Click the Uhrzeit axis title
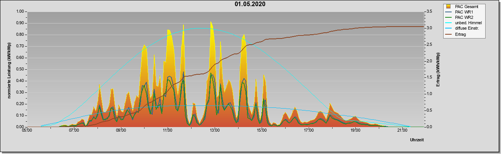This screenshot has height=154, width=501. (417, 140)
